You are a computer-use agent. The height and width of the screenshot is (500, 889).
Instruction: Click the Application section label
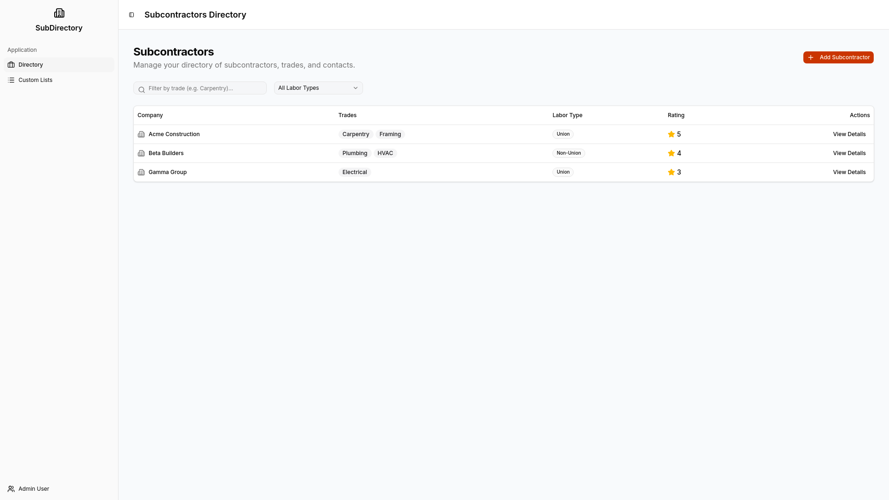pyautogui.click(x=22, y=50)
